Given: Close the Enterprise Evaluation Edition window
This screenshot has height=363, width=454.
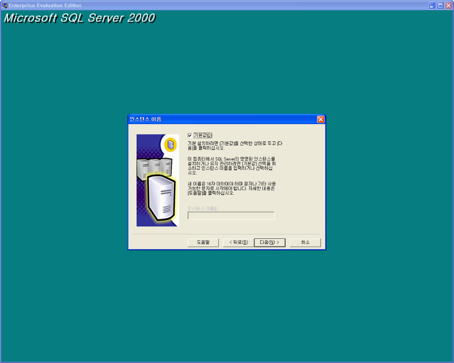Looking at the screenshot, I should click(449, 5).
